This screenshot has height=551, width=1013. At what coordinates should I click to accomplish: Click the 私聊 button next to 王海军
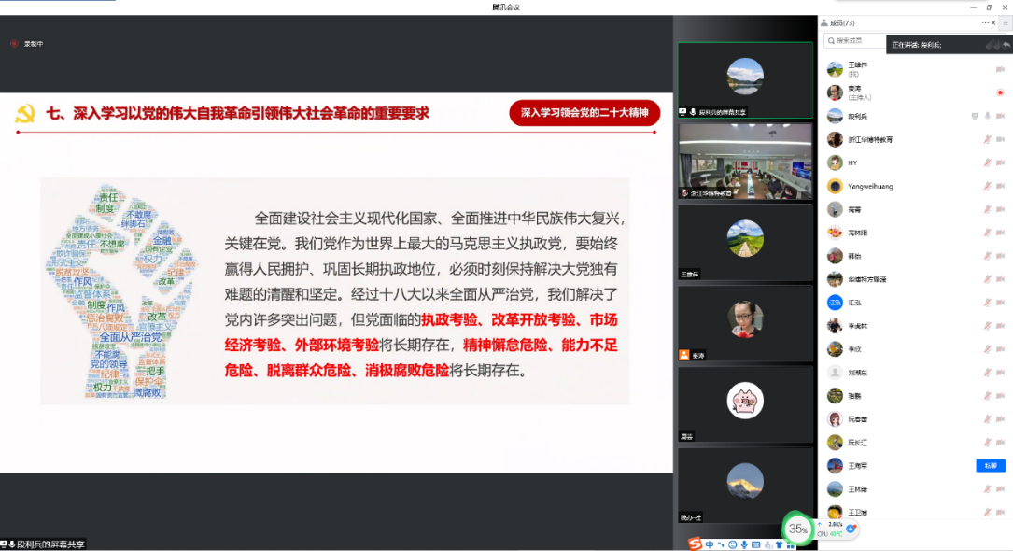tap(990, 466)
